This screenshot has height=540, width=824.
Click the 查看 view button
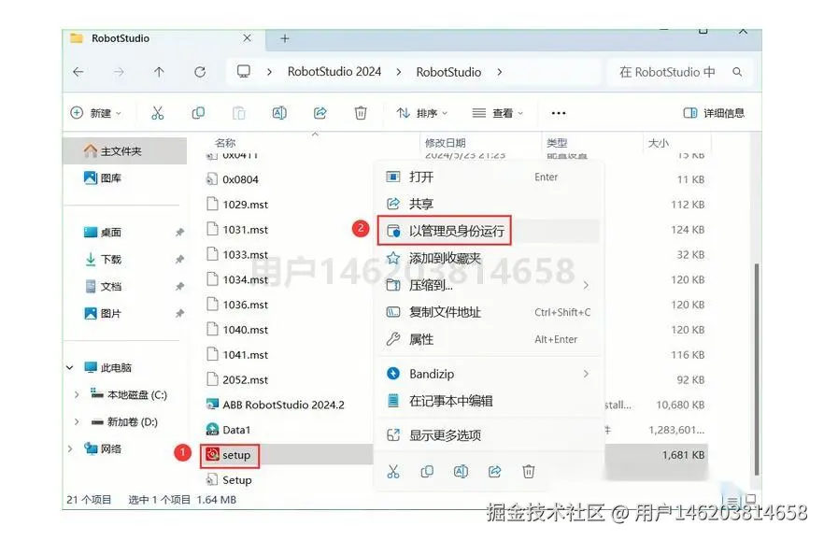[497, 112]
